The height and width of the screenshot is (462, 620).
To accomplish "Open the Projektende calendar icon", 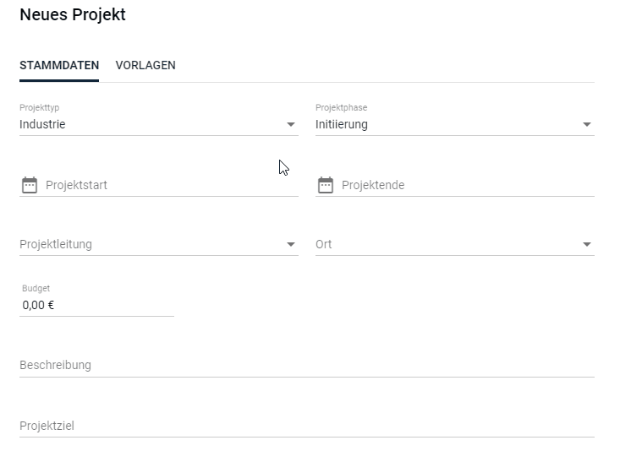I will tap(326, 185).
